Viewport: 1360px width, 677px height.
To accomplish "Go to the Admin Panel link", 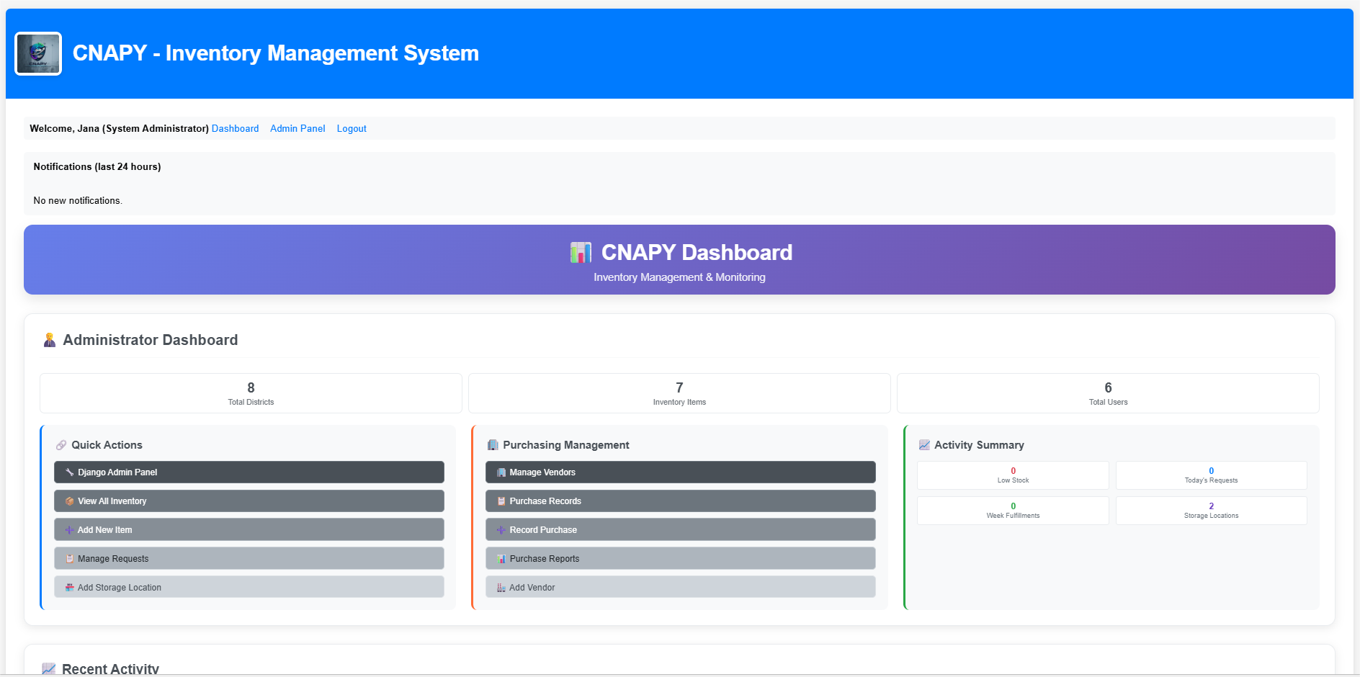I will click(297, 129).
